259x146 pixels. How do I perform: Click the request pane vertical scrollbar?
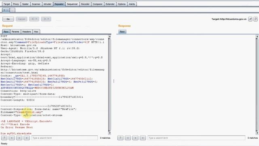pos(110,84)
